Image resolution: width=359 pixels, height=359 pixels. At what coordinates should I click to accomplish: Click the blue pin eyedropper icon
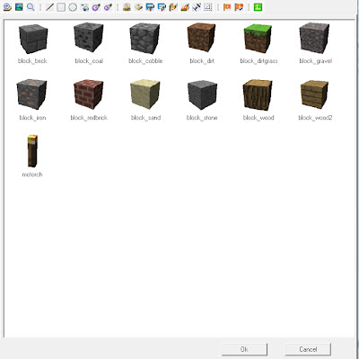click(197, 7)
